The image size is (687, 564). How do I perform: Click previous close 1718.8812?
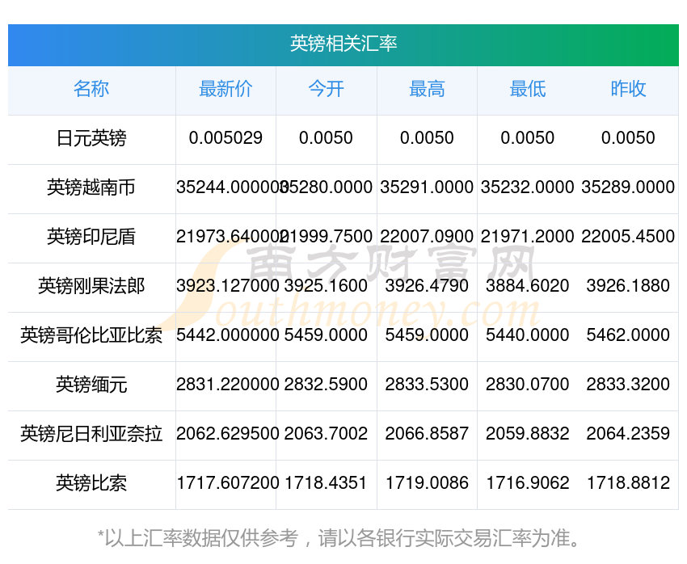pos(628,482)
